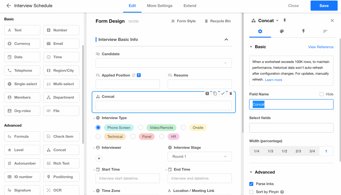Open the style palette settings tab
The height and width of the screenshot is (195, 341).
click(282, 31)
